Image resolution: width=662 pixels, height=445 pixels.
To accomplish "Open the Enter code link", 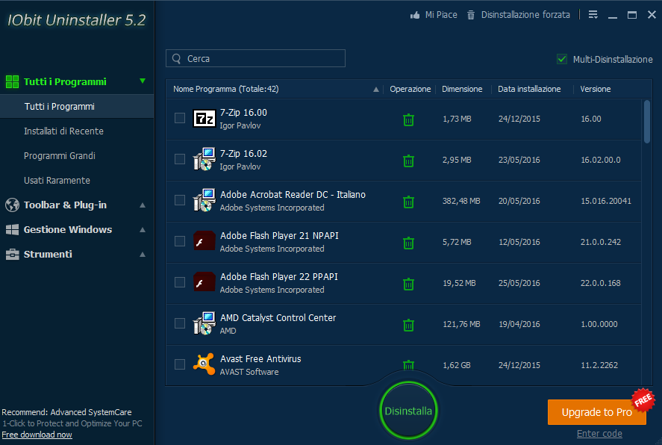I will point(599,434).
